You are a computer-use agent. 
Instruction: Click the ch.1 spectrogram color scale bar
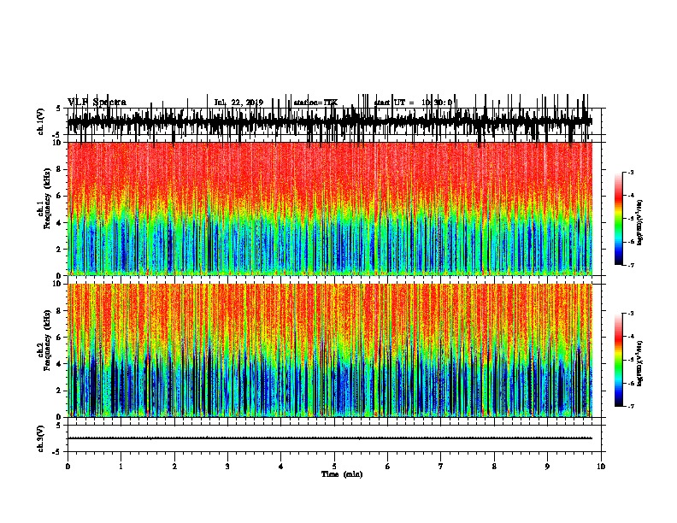(x=619, y=219)
